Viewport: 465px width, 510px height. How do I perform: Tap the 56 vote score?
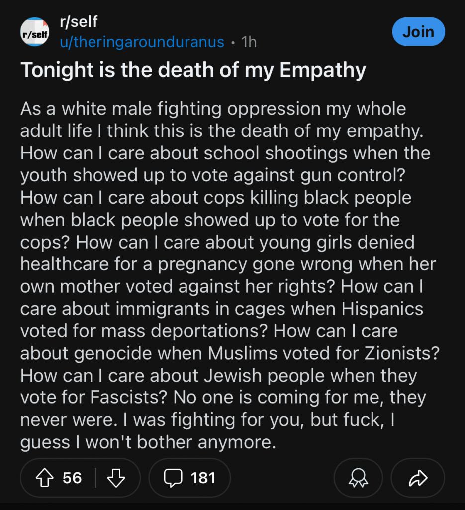tap(72, 478)
